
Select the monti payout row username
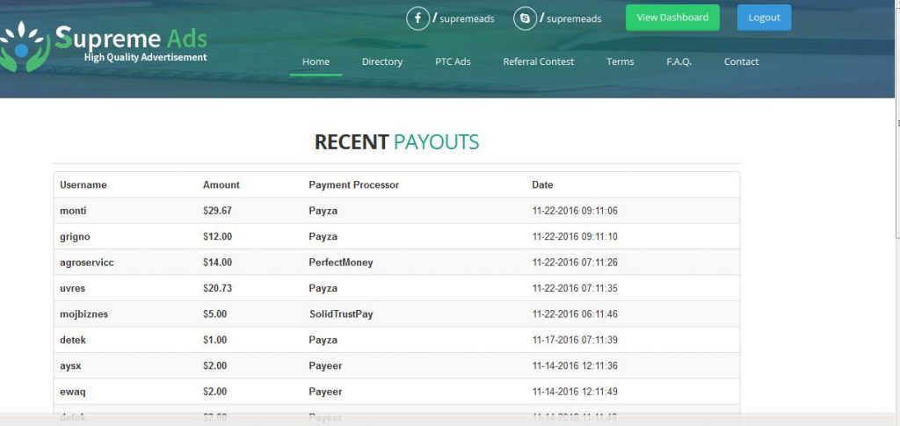pos(73,211)
